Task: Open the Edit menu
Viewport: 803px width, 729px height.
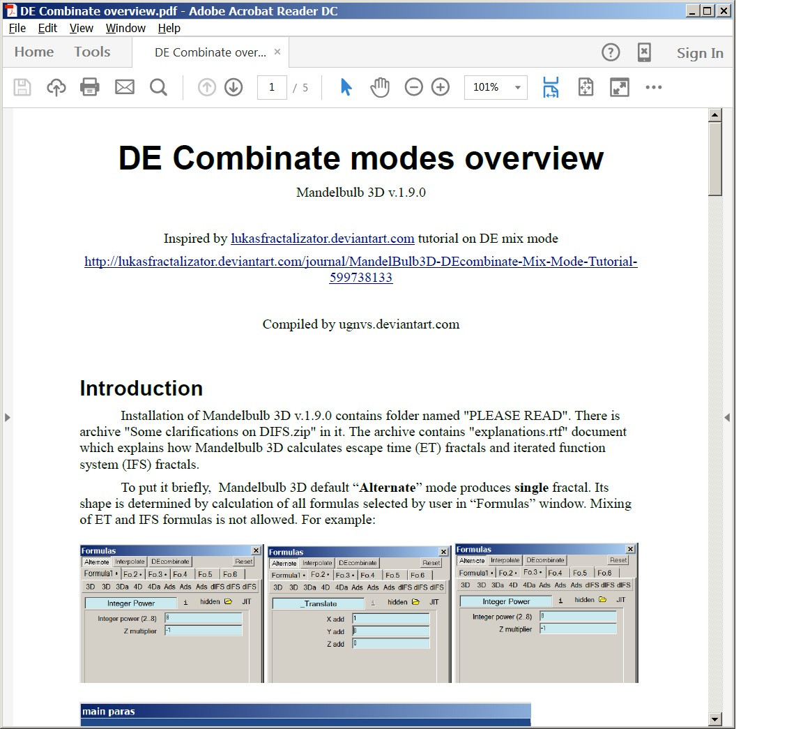Action: coord(47,28)
